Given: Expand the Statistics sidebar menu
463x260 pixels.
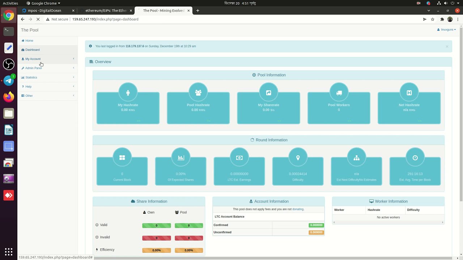Looking at the screenshot, I should (48, 77).
